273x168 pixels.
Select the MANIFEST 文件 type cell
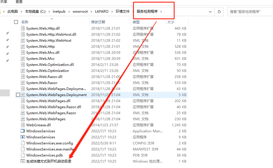pos(145,149)
